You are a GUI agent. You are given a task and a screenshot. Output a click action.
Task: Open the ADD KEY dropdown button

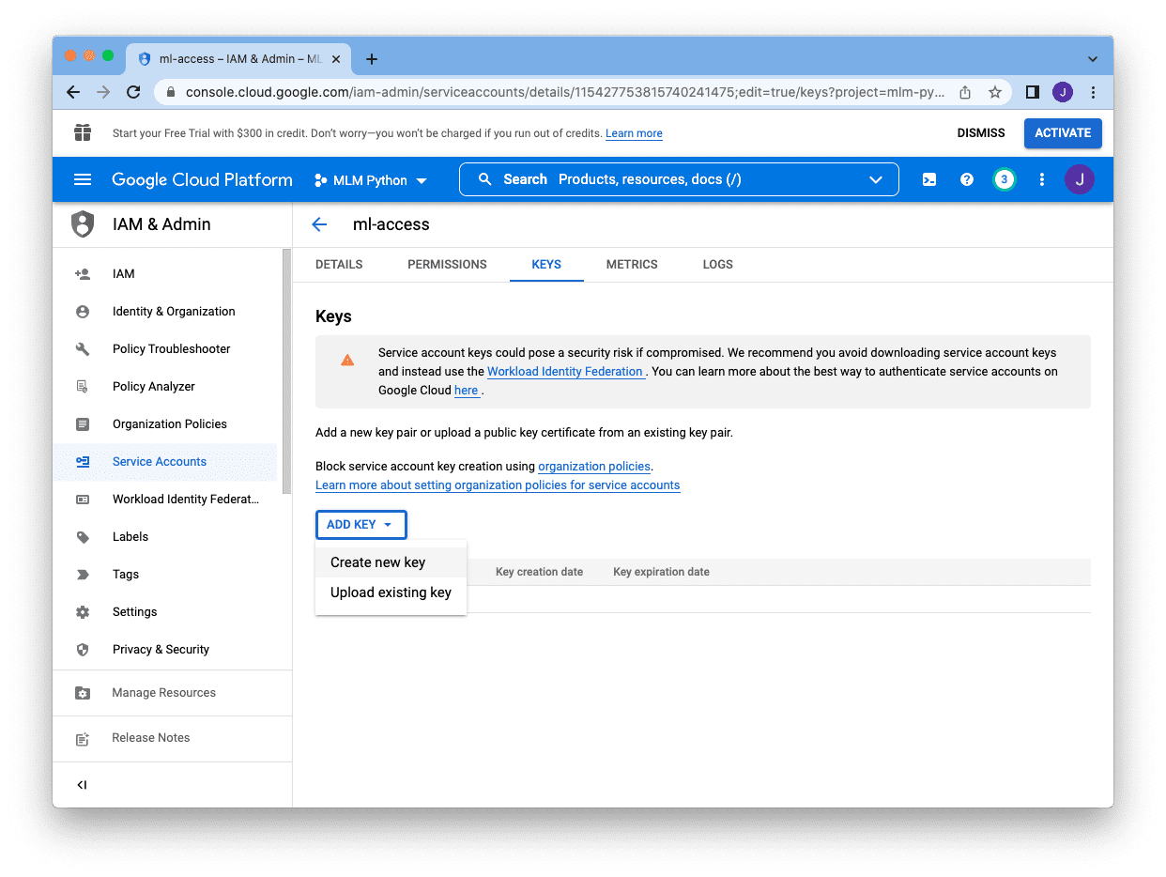click(361, 525)
